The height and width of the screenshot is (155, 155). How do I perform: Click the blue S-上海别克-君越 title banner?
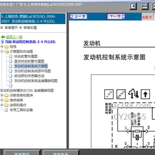click(x=33, y=19)
